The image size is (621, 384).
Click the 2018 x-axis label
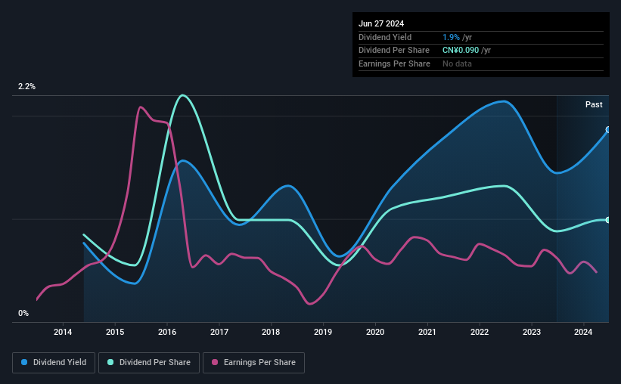pyautogui.click(x=271, y=332)
